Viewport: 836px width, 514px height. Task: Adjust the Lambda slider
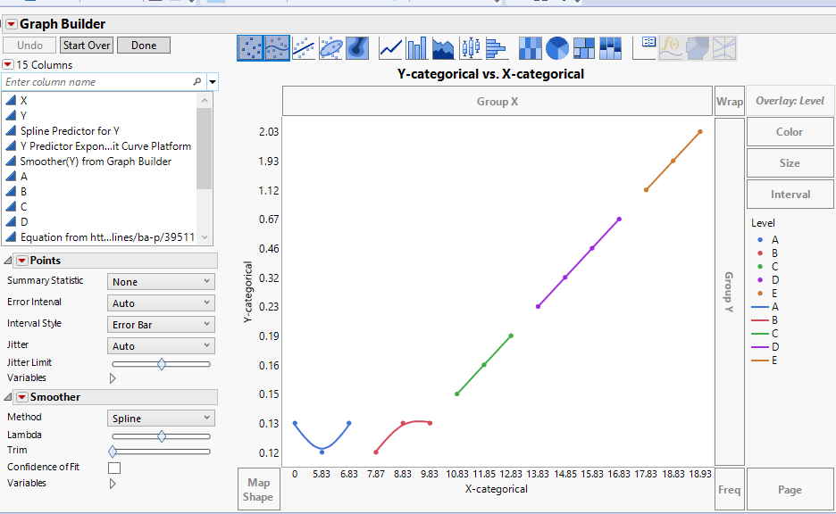(162, 436)
